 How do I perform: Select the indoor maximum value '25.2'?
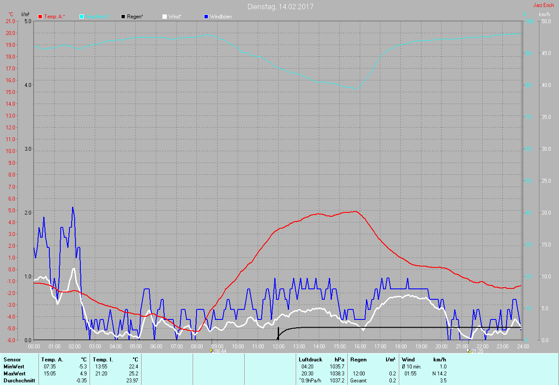(x=133, y=374)
